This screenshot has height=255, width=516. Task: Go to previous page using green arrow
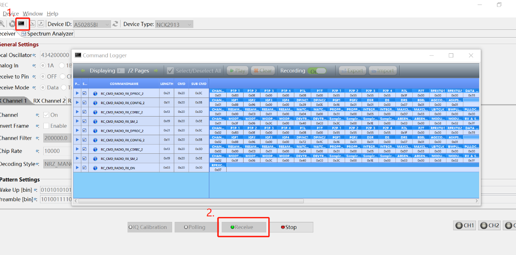[83, 71]
